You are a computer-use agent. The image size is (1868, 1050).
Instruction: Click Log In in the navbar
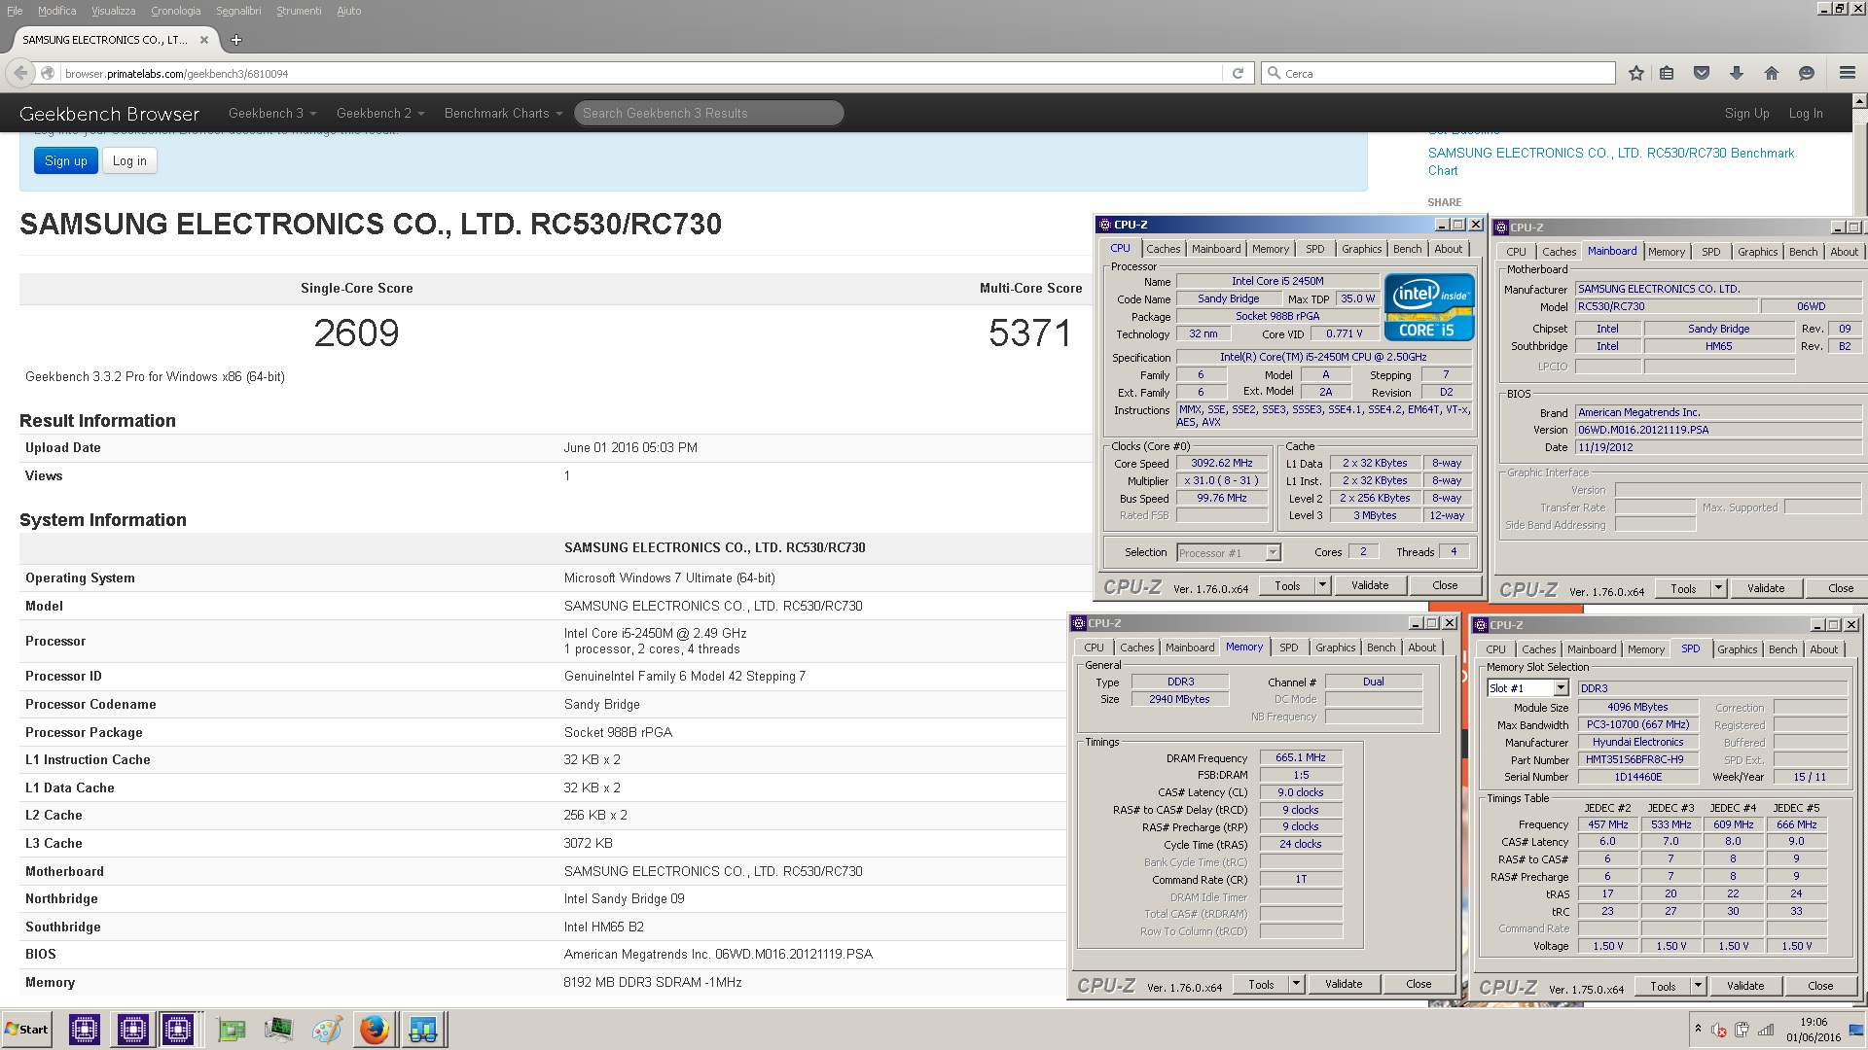(1806, 114)
